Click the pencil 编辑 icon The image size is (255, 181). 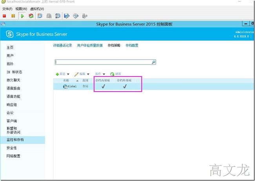[76, 74]
